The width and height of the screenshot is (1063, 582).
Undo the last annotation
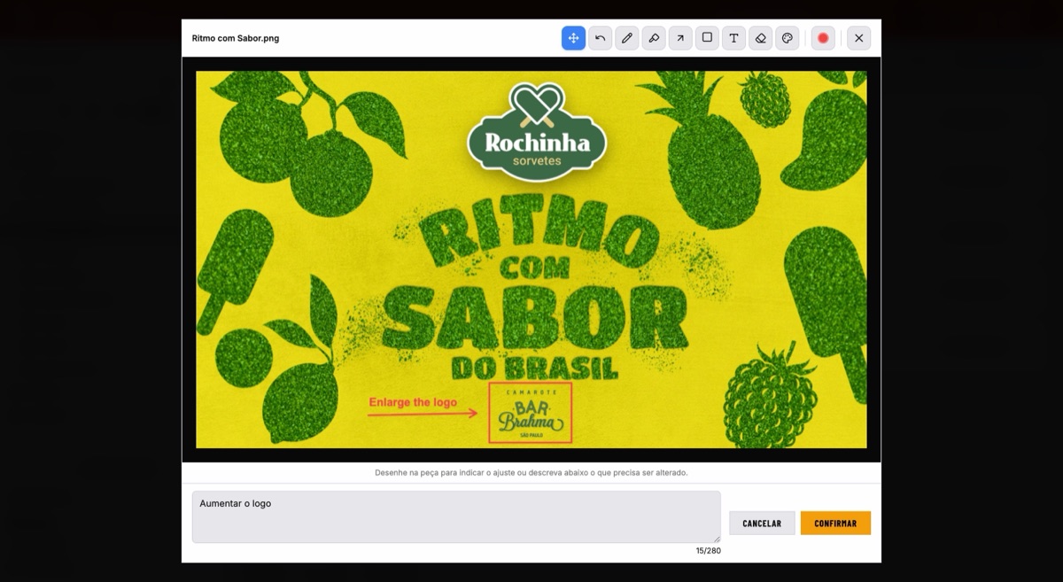pos(600,38)
